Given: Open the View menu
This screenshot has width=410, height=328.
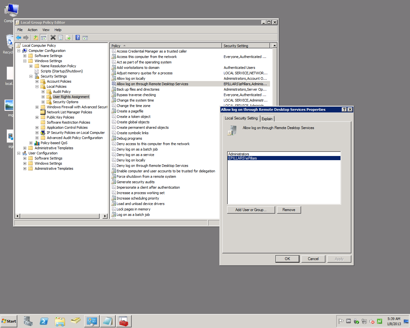Looking at the screenshot, I should (46, 30).
